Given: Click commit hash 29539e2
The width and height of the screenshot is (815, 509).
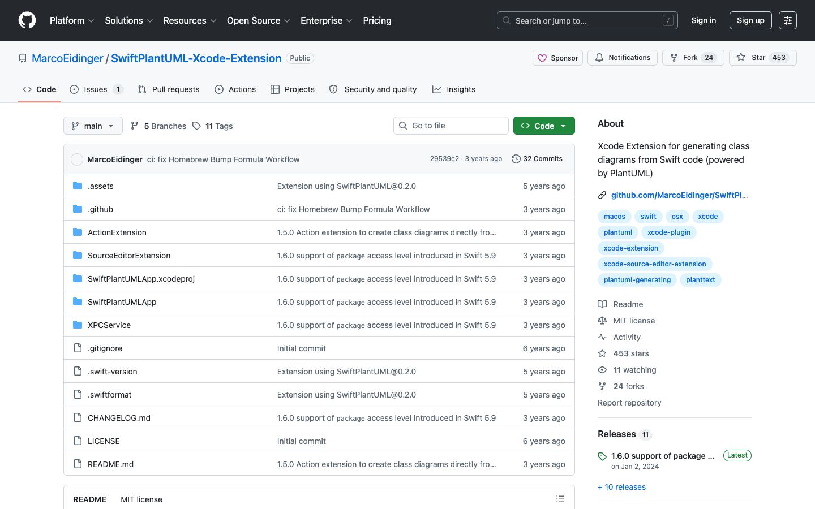Looking at the screenshot, I should click(x=444, y=159).
